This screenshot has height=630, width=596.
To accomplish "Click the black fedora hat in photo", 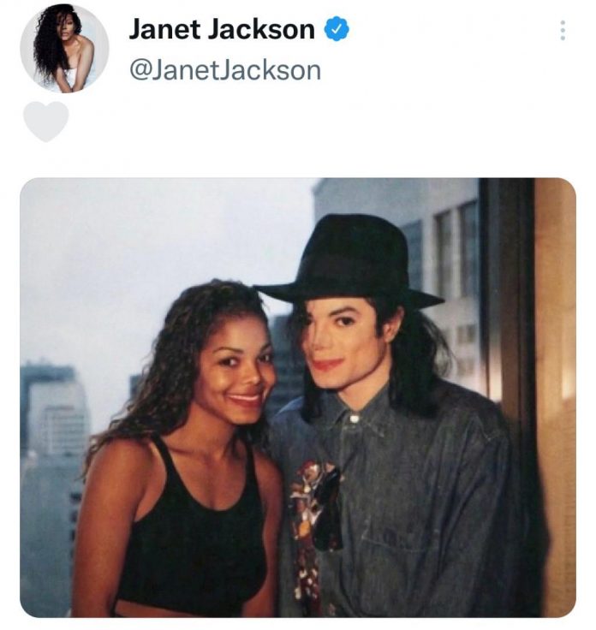I will pyautogui.click(x=349, y=260).
